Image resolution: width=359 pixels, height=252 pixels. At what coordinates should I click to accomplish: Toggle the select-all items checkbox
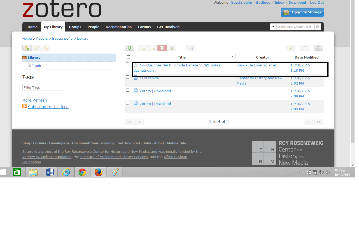tap(129, 57)
